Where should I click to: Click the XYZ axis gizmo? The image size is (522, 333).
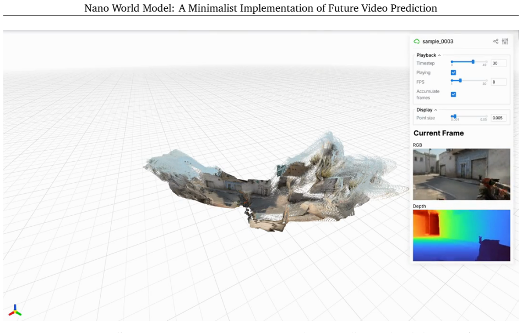point(15,310)
